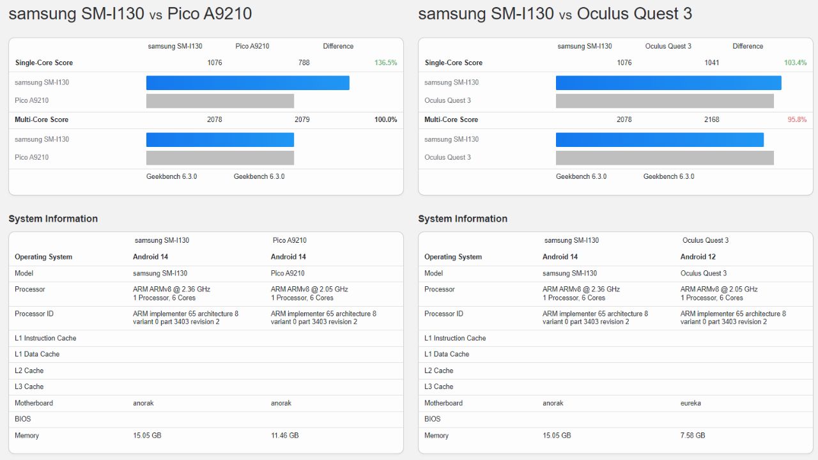This screenshot has width=818, height=460.
Task: Click the Oculus Quest 3 model value in System Information
Action: tap(703, 273)
